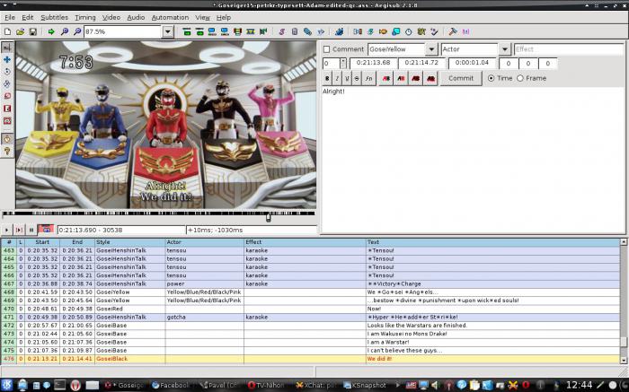Select the rotate on Z axis tool
The image size is (629, 392).
[x=7, y=72]
